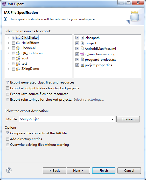Open help via the question mark icon
This screenshot has height=180, width=146.
pyautogui.click(x=9, y=170)
